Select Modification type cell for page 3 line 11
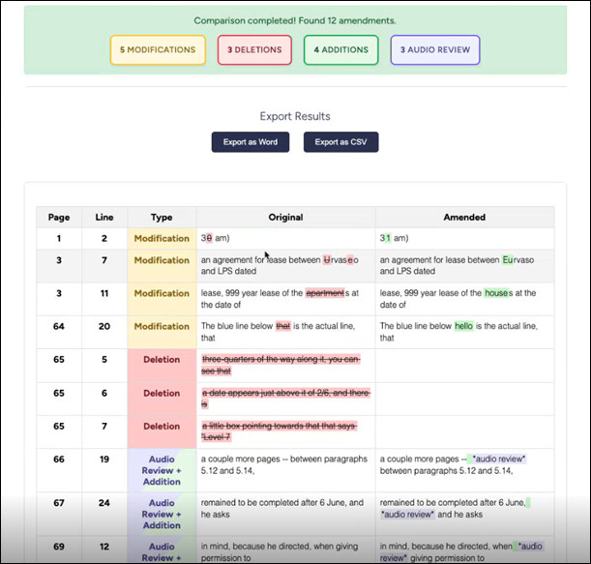The image size is (591, 564). point(162,299)
